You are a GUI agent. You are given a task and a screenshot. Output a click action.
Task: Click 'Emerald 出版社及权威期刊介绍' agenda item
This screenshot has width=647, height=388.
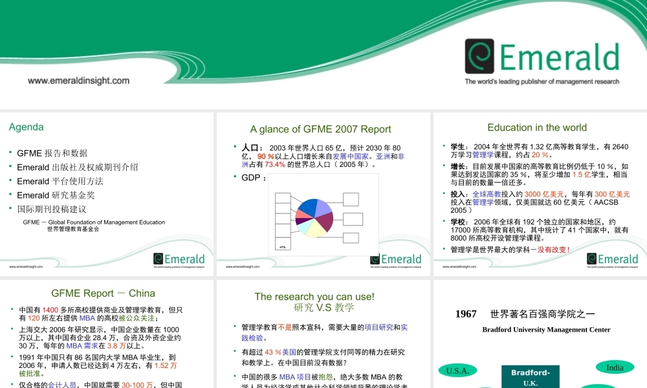tap(78, 167)
